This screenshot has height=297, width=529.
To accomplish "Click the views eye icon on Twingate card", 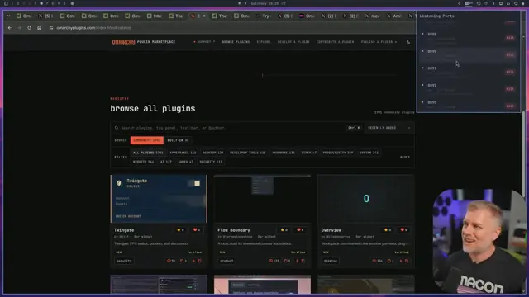I will 169,261.
